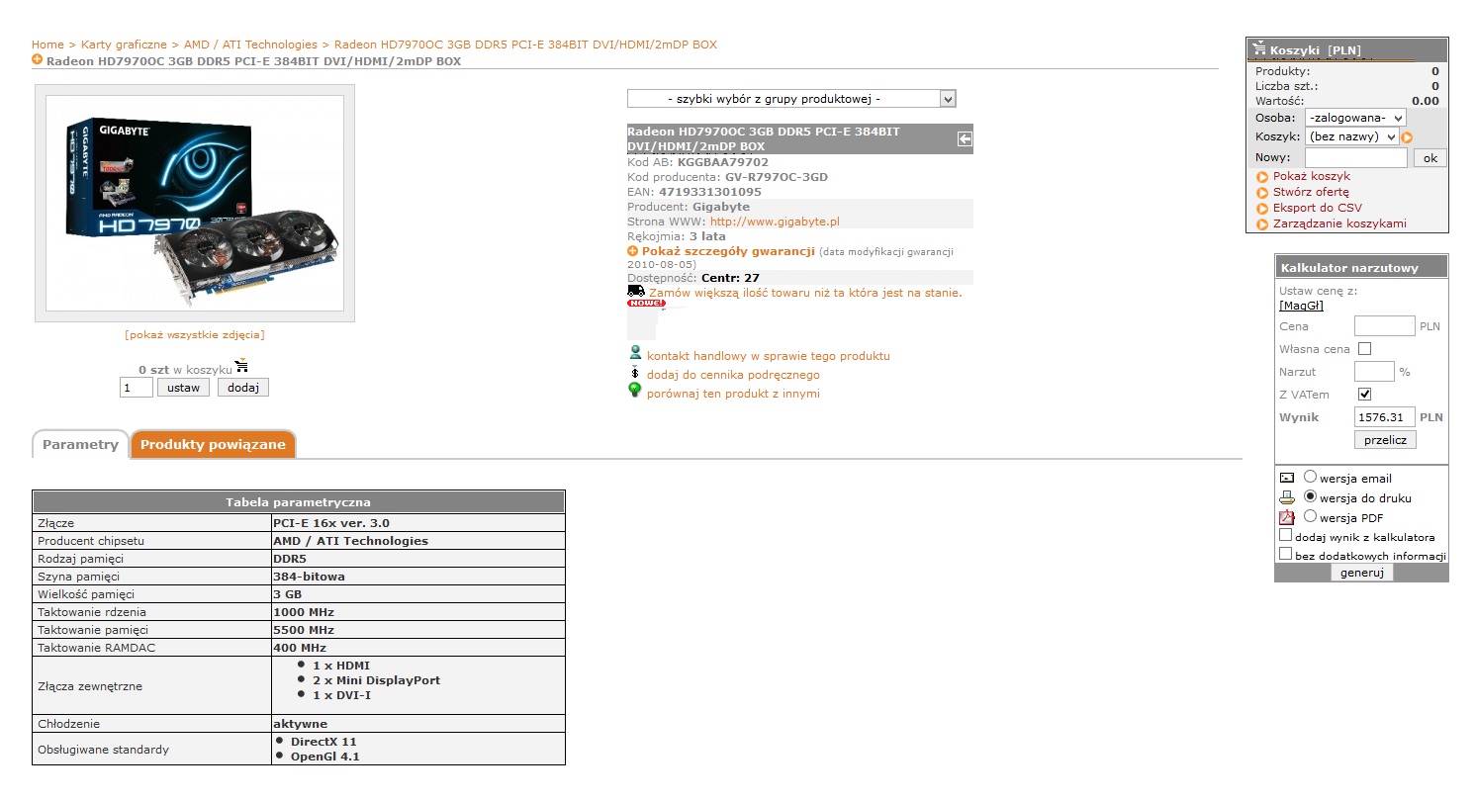Open the Osoba dropdown
This screenshot has width=1475, height=802.
[x=1355, y=118]
